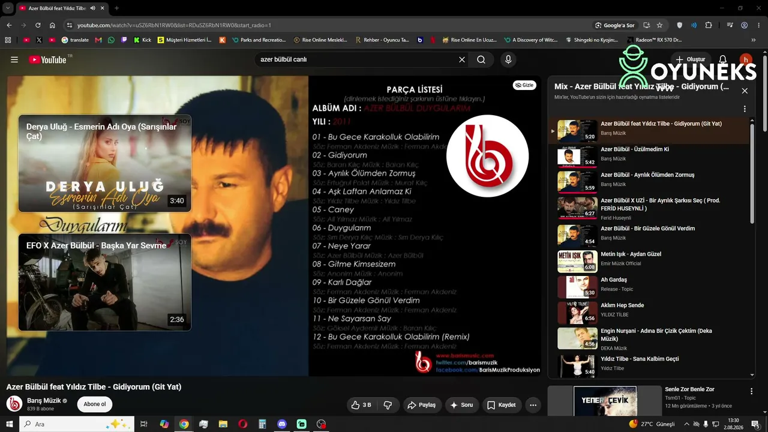768x432 pixels.
Task: Open Discord from the taskbar
Action: click(282, 424)
